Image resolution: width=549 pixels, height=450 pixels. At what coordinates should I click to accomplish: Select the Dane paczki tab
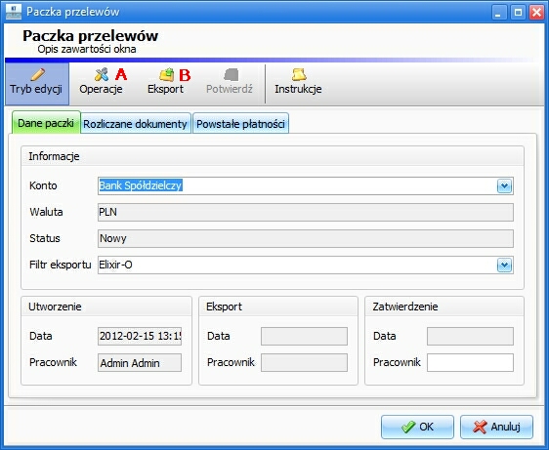pos(46,122)
